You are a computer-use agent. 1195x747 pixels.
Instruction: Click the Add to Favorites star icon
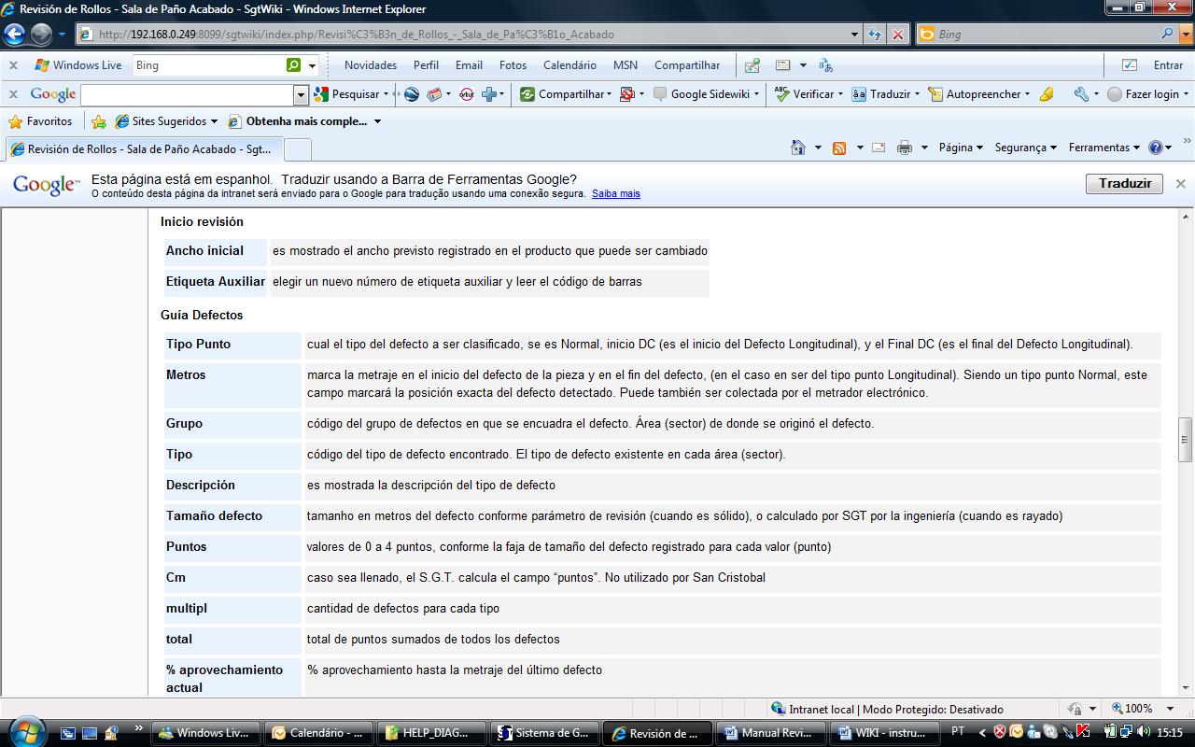[99, 121]
